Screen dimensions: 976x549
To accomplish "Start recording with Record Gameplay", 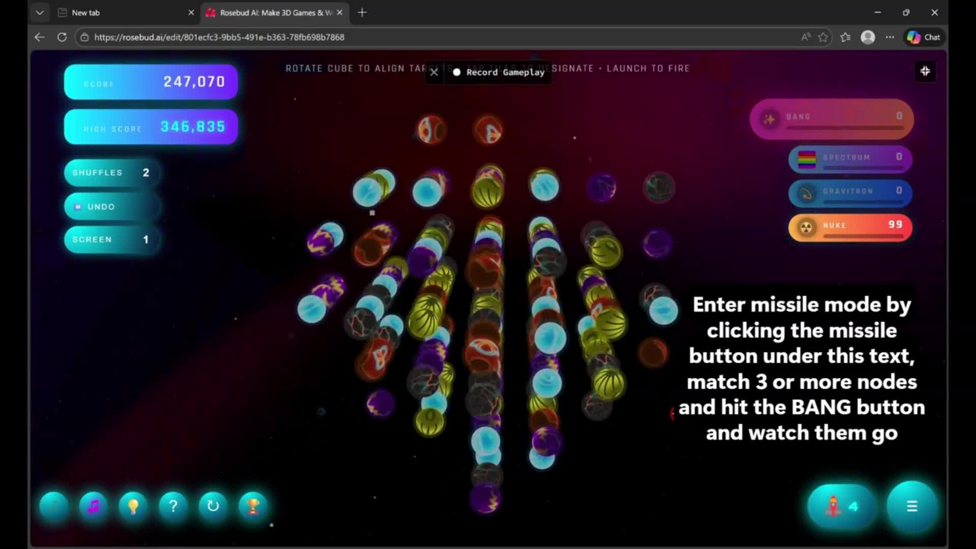I will [x=499, y=72].
